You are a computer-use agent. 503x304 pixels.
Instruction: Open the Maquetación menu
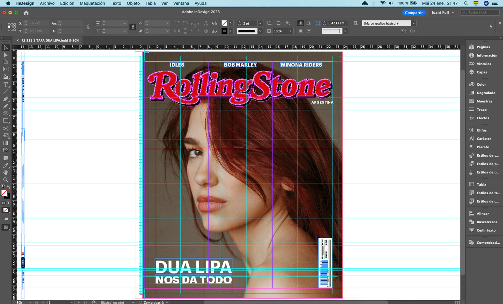pyautogui.click(x=92, y=3)
